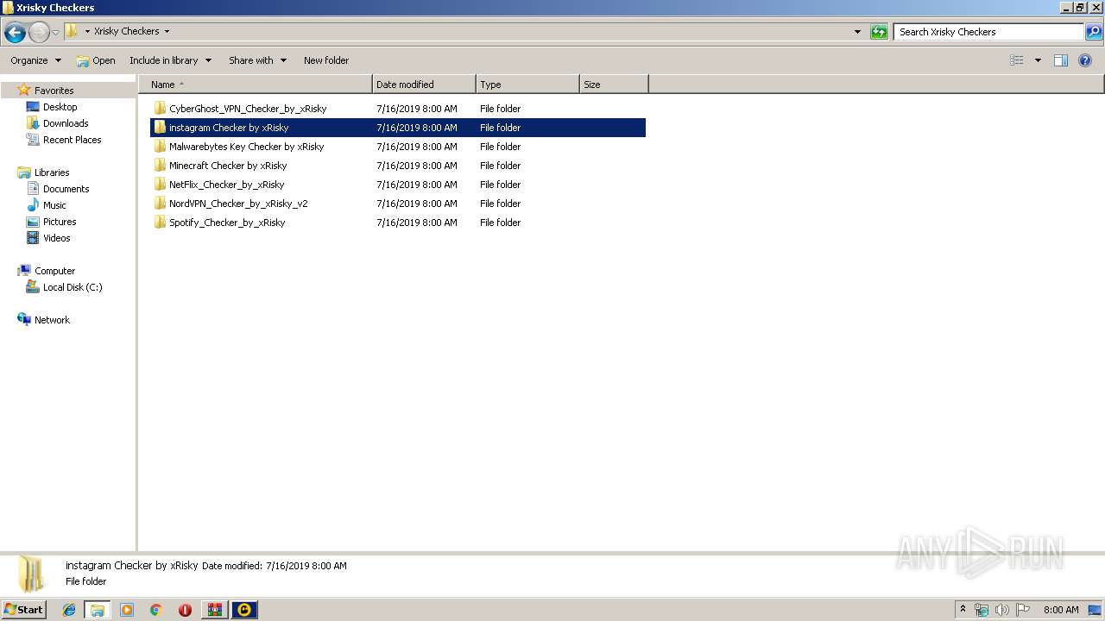The width and height of the screenshot is (1105, 621).
Task: Show hidden system tray icons arrow
Action: tap(963, 610)
